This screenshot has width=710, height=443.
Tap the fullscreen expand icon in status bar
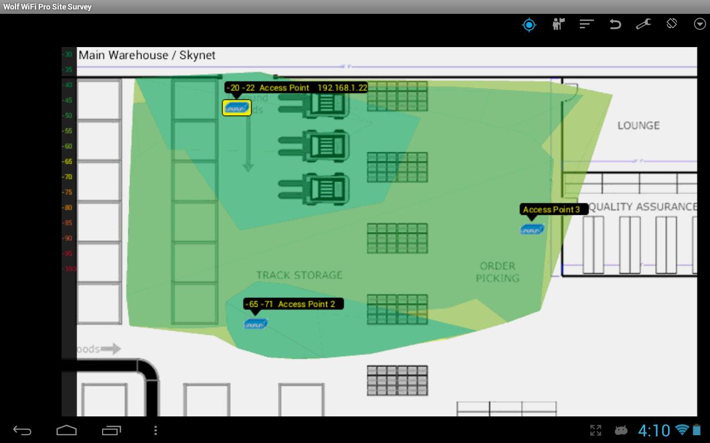(x=596, y=430)
